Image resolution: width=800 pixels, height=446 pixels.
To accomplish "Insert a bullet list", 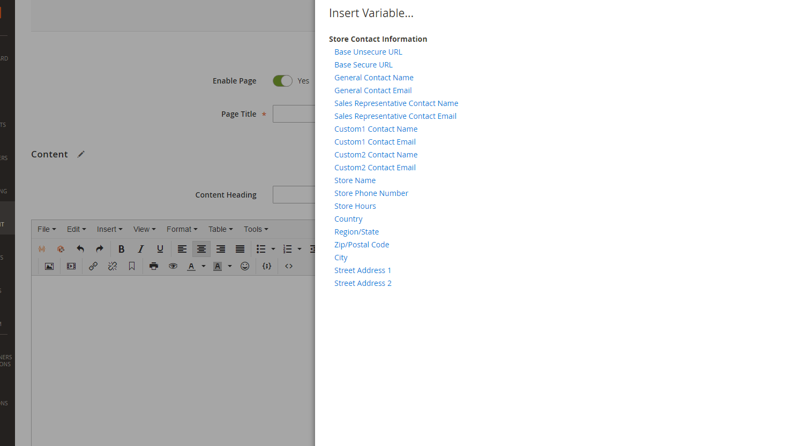I will tap(261, 249).
